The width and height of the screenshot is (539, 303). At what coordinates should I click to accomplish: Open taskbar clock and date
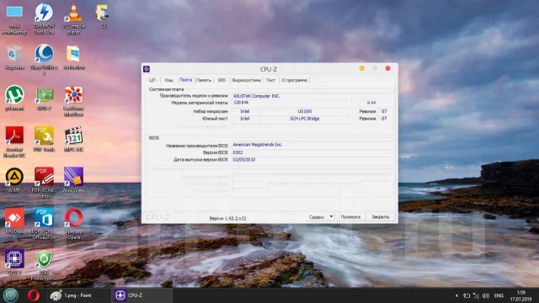click(x=521, y=295)
